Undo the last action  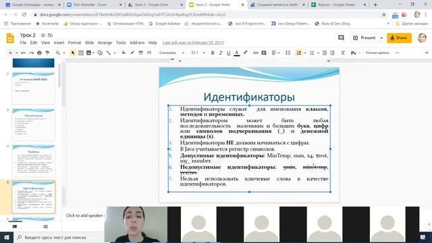point(24,53)
